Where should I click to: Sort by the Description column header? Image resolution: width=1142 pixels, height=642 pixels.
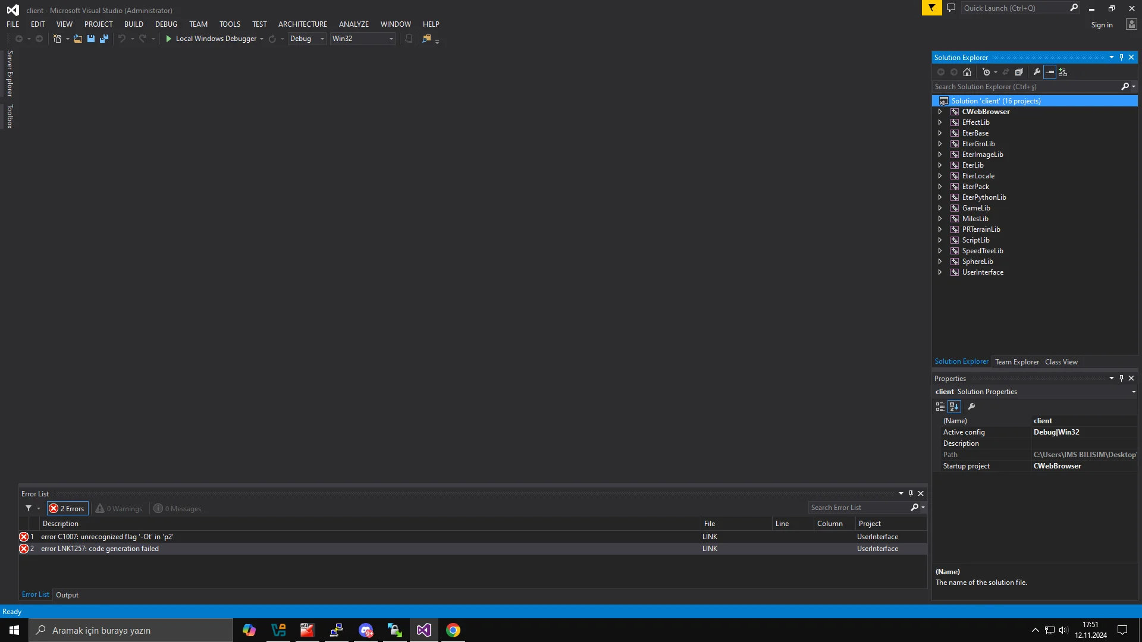click(x=371, y=524)
